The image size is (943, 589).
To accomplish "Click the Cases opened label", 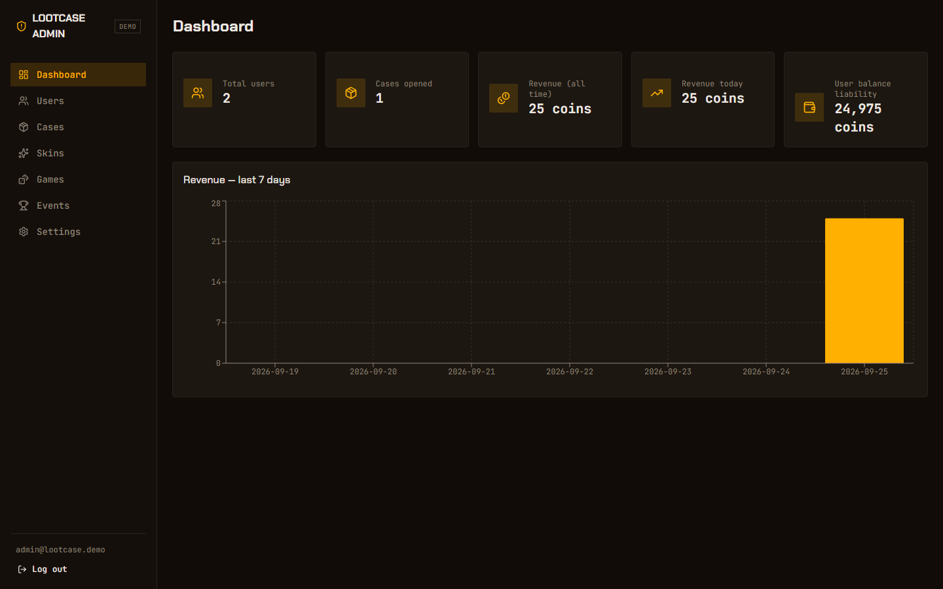I will tap(403, 84).
